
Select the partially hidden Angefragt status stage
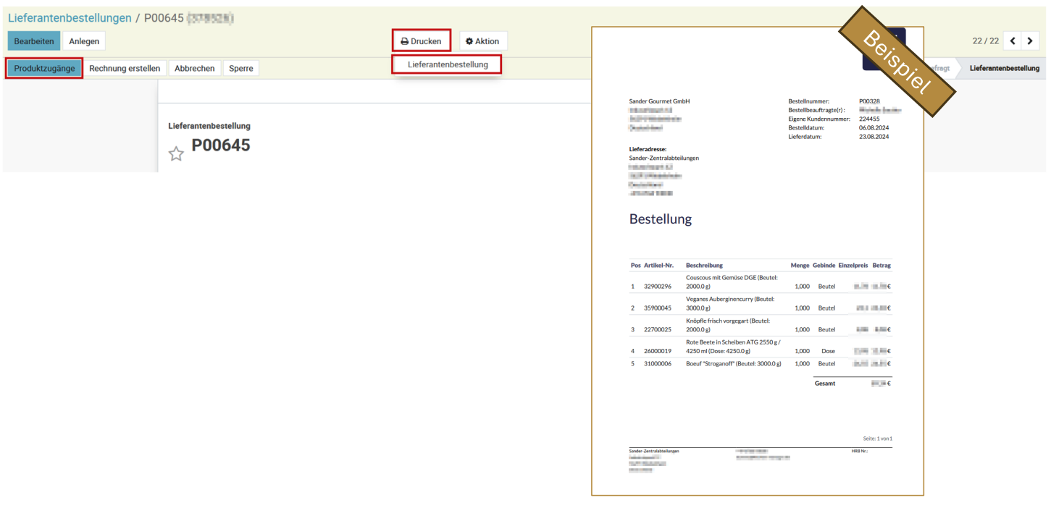click(x=939, y=68)
